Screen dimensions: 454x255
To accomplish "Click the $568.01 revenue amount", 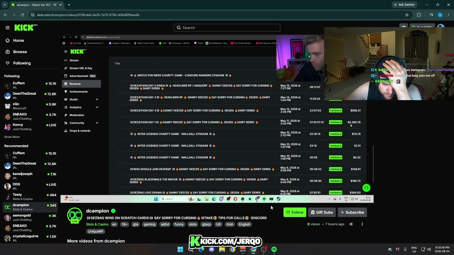I will [355, 110].
